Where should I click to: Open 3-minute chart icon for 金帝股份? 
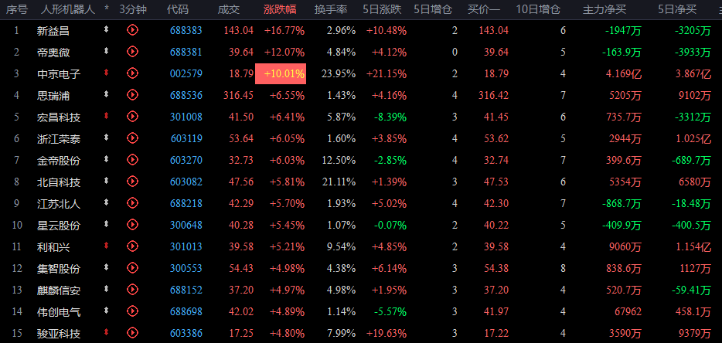[133, 159]
